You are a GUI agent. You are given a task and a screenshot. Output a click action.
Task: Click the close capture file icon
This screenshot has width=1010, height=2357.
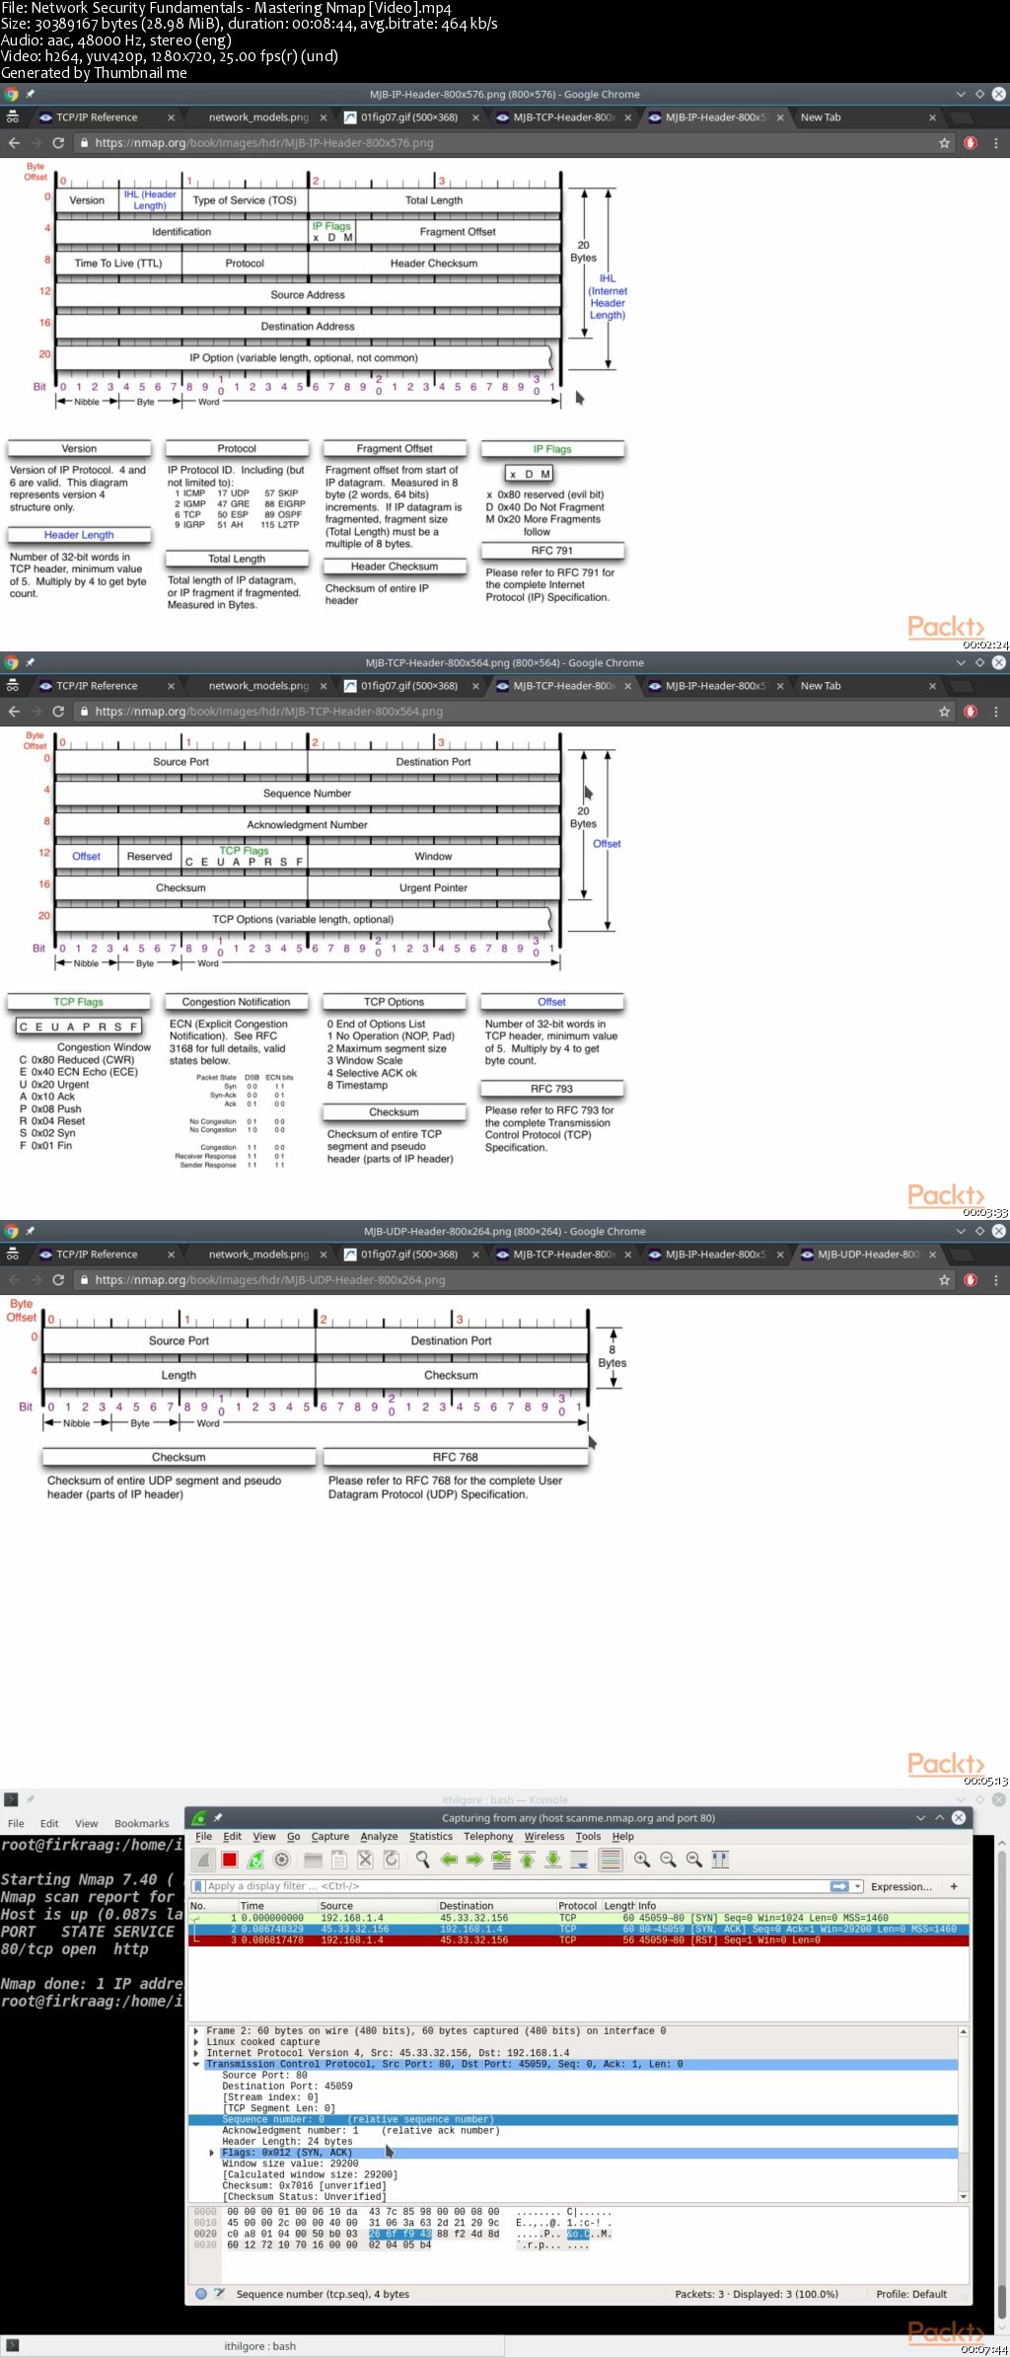click(365, 1860)
